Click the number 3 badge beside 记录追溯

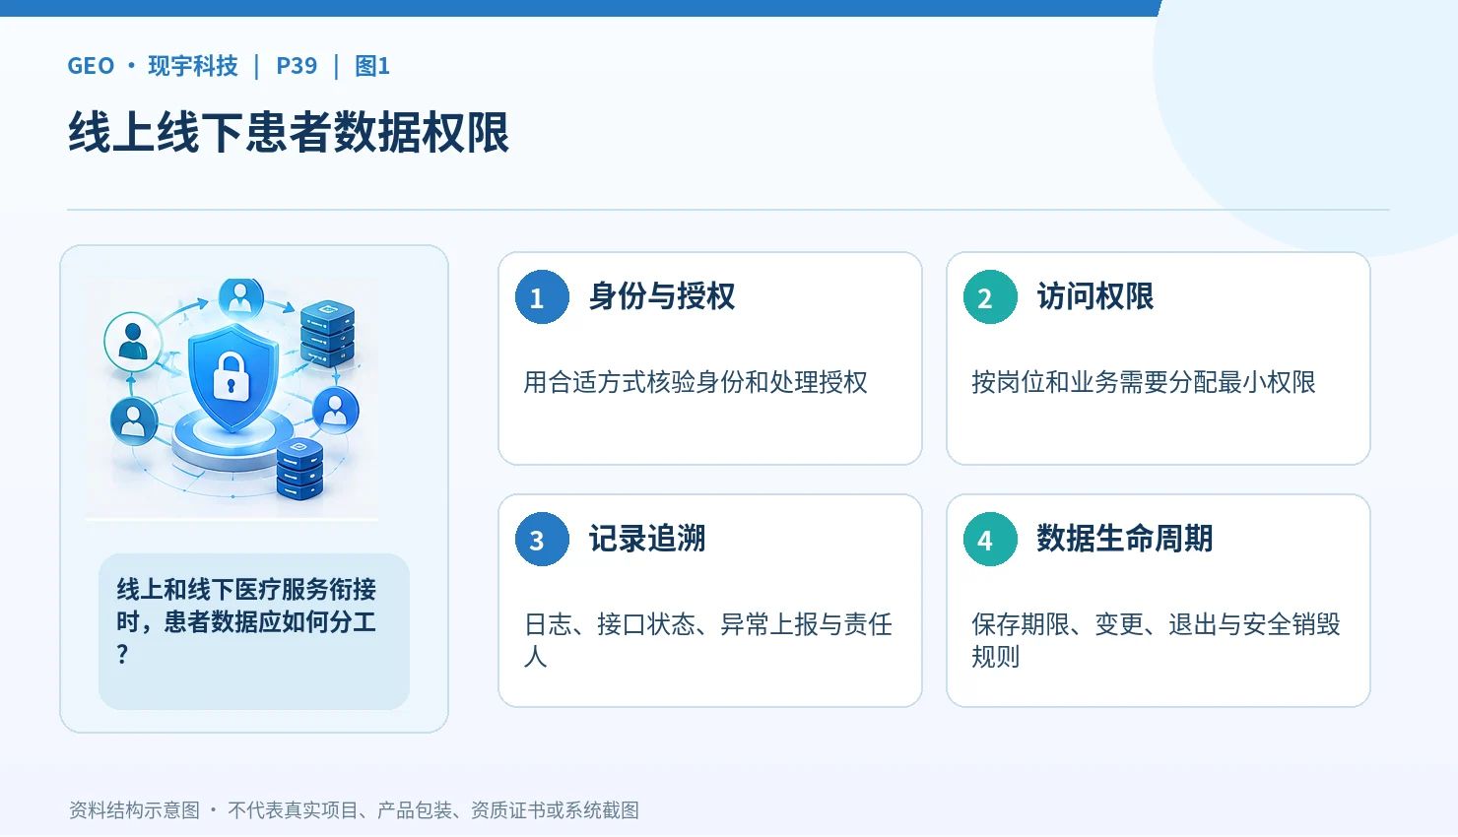point(542,540)
